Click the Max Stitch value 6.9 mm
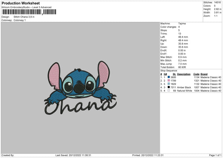The image size is (223, 158). 182,57
